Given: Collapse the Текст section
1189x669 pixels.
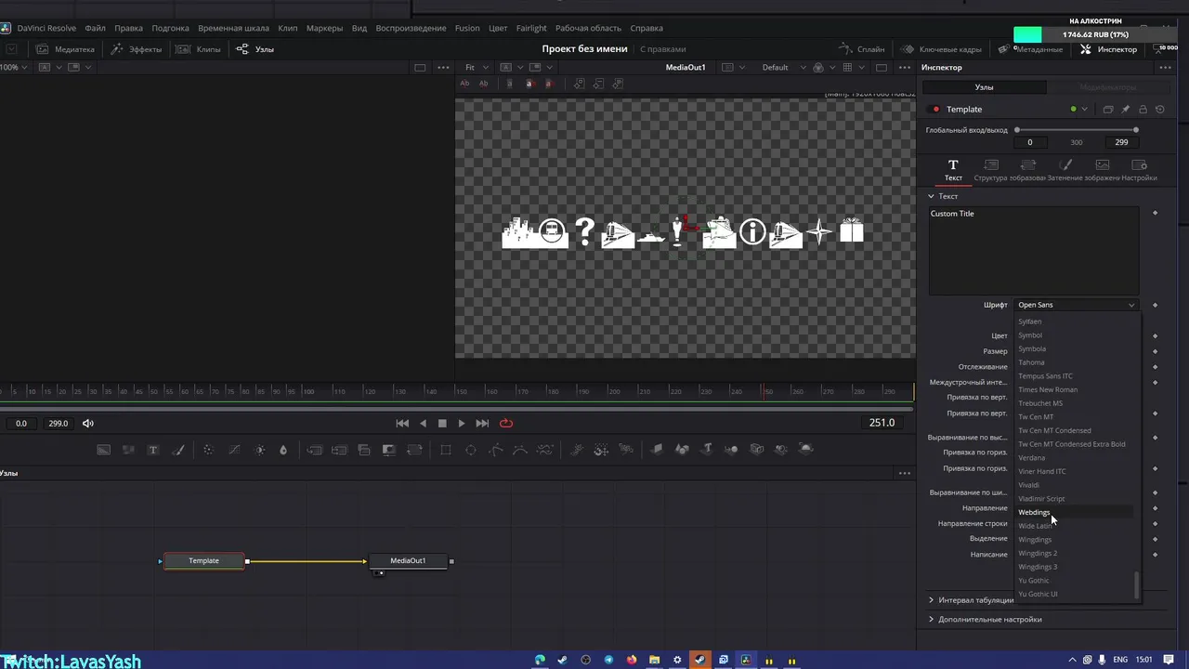Looking at the screenshot, I should pyautogui.click(x=932, y=197).
